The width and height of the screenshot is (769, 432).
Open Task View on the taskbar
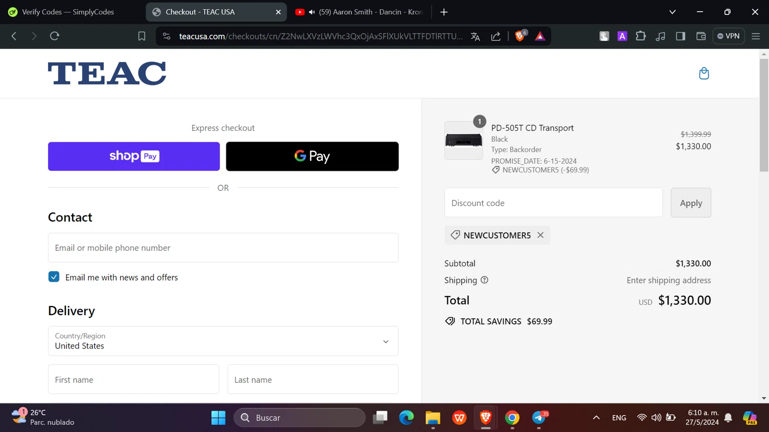[x=380, y=418]
